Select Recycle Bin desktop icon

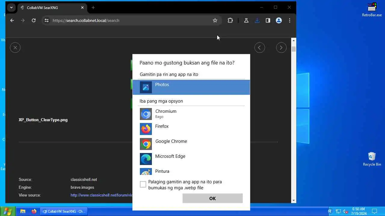372,159
